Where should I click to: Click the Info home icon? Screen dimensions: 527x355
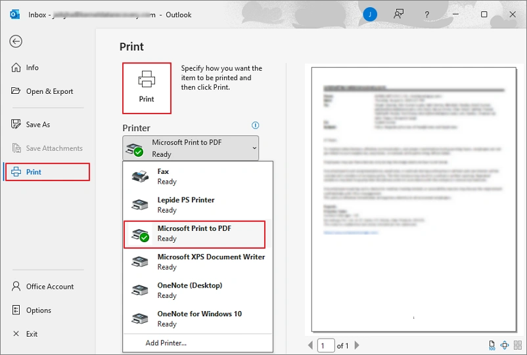coord(16,68)
